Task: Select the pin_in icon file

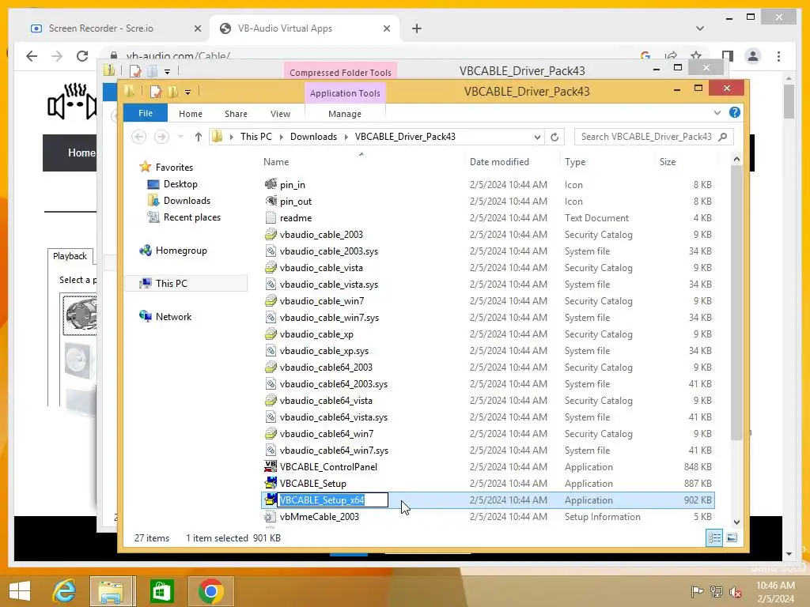Action: click(271, 184)
